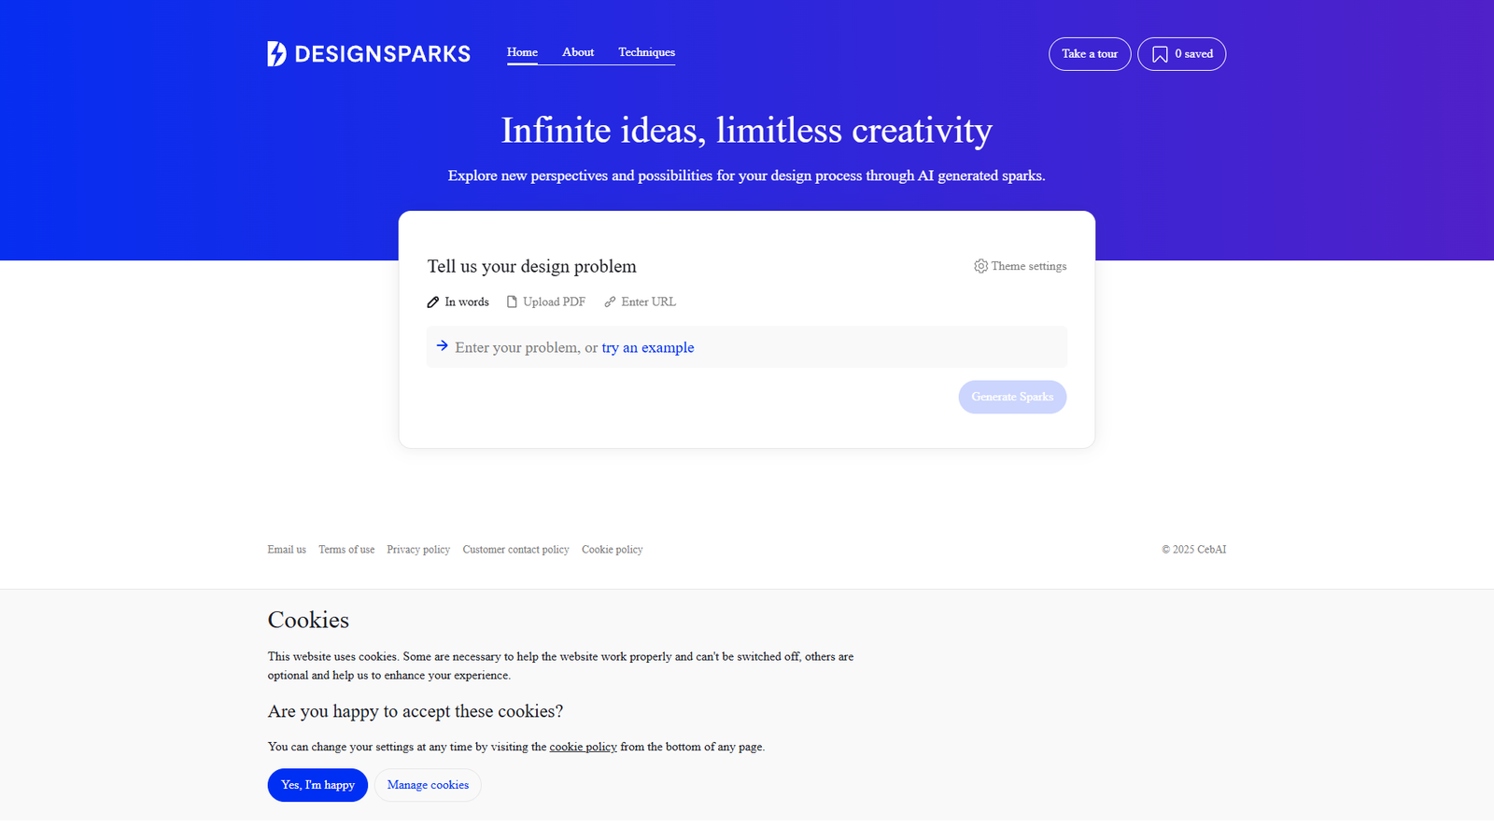Image resolution: width=1494 pixels, height=840 pixels.
Task: Switch input mode to Enter URL
Action: pos(648,301)
